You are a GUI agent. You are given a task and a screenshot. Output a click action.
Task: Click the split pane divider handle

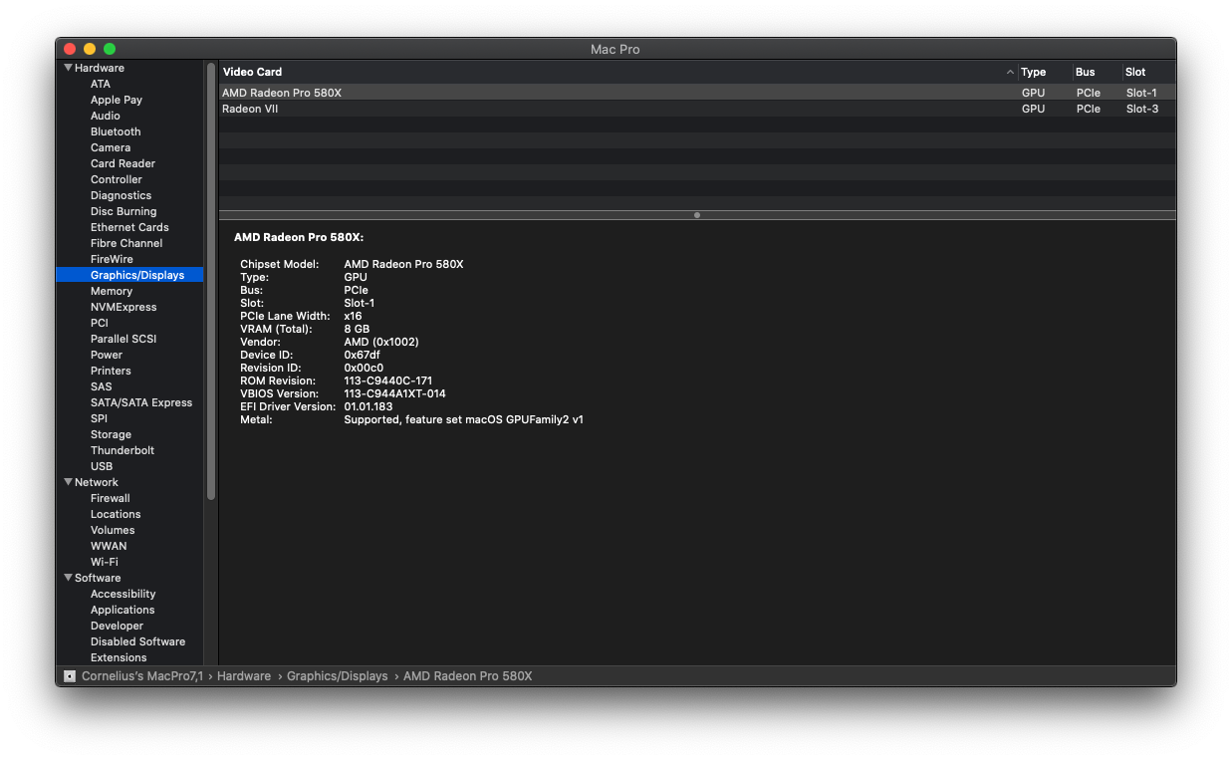pos(697,215)
